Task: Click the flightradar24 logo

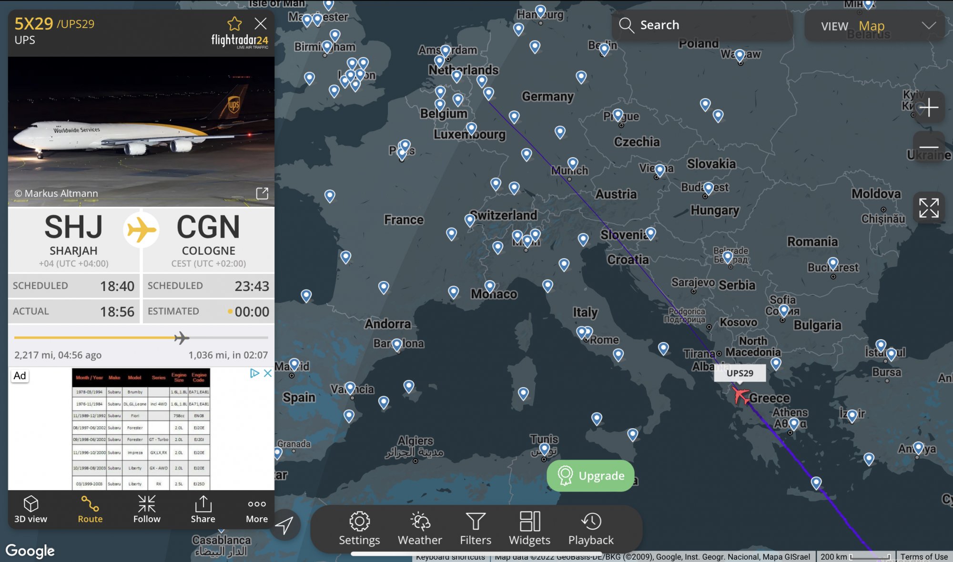Action: click(240, 41)
